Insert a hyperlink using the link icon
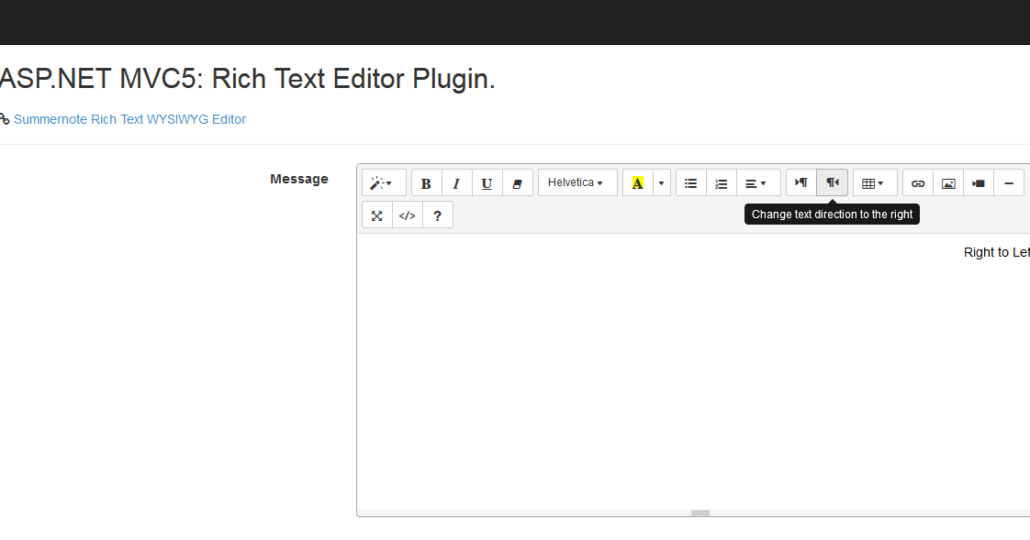1030x540 pixels. [x=918, y=182]
